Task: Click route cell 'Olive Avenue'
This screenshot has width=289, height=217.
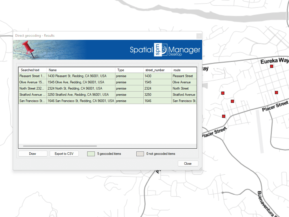Action: 184,82
